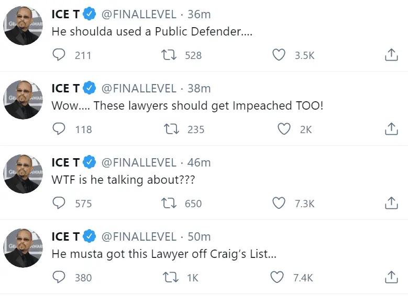
Task: Retweet the Impeached TOO tweet
Action: point(171,129)
